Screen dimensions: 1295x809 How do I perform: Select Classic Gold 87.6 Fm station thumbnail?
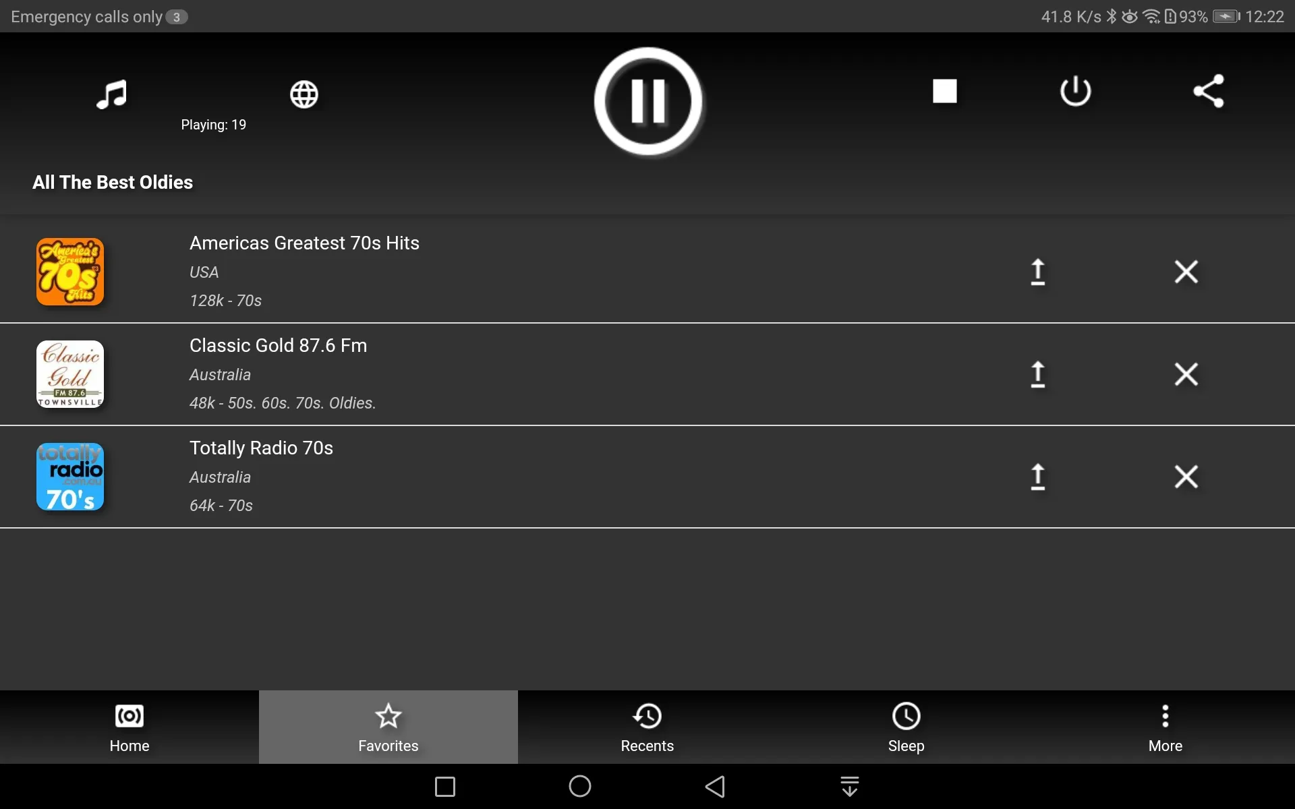point(70,373)
